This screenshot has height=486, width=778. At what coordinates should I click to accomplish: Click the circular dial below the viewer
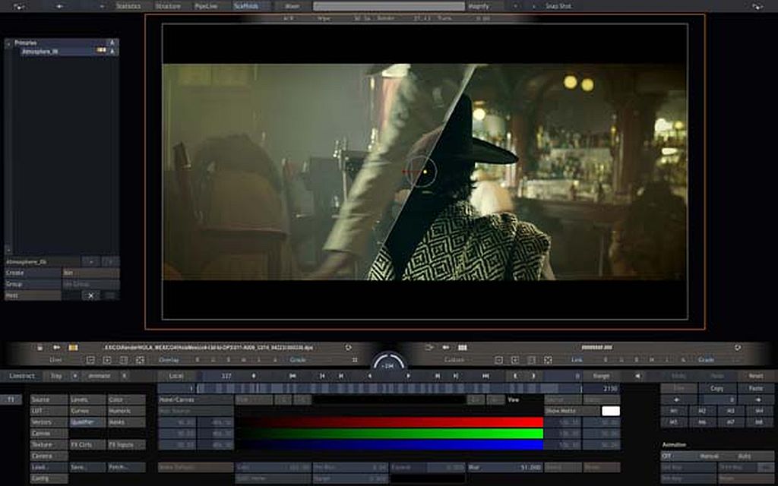389,364
